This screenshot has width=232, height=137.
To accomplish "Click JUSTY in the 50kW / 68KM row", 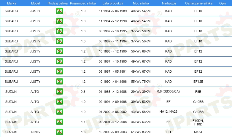I will [x=35, y=51].
